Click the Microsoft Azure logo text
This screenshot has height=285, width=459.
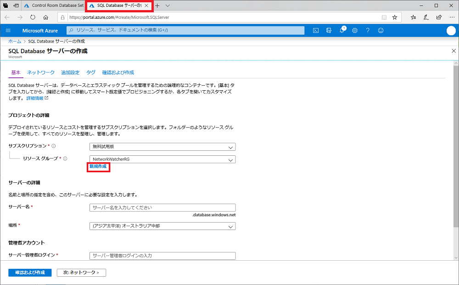click(x=40, y=30)
